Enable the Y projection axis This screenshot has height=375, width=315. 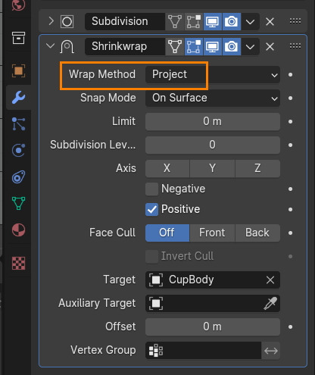[212, 168]
